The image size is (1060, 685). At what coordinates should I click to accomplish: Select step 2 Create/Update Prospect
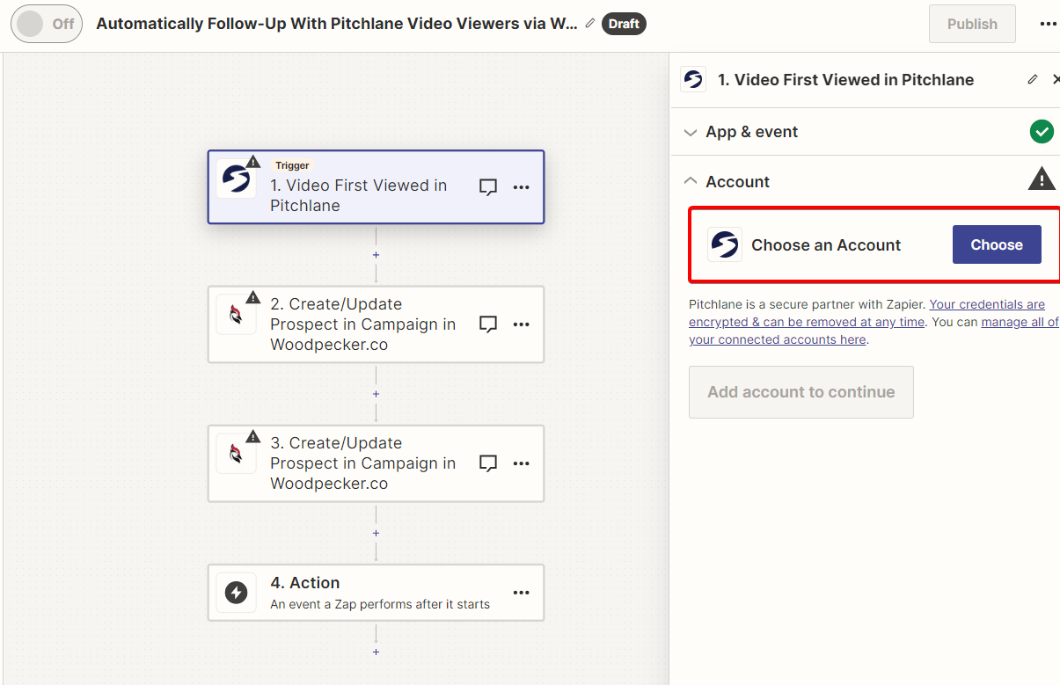click(x=376, y=324)
